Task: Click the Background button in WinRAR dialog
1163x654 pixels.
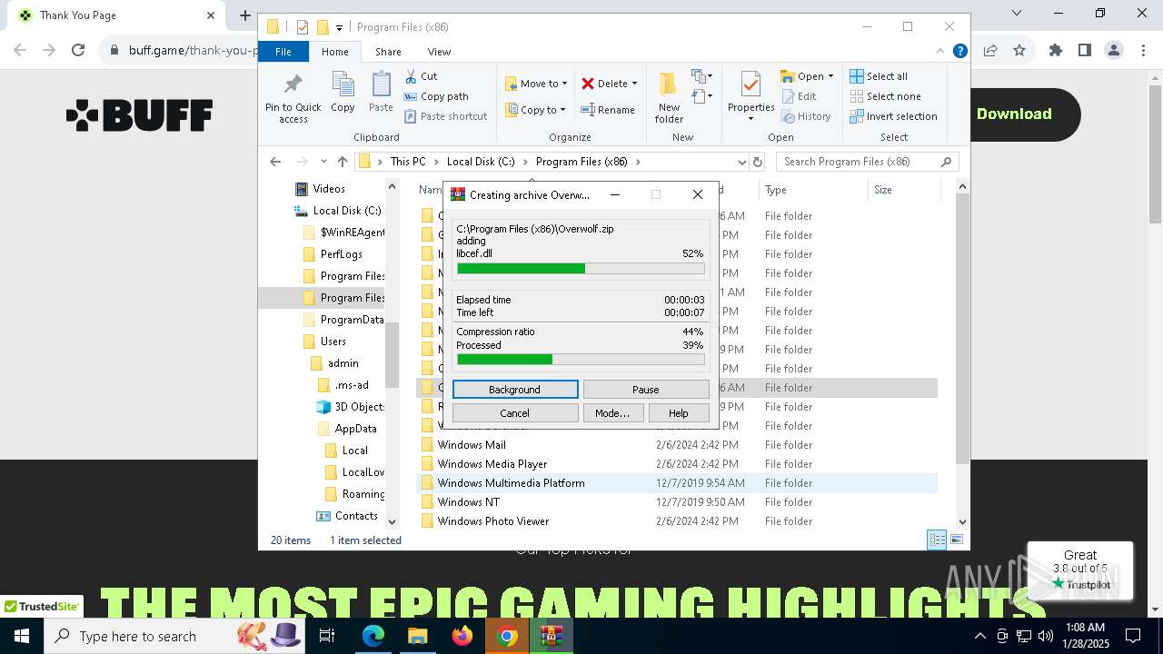Action: coord(515,390)
